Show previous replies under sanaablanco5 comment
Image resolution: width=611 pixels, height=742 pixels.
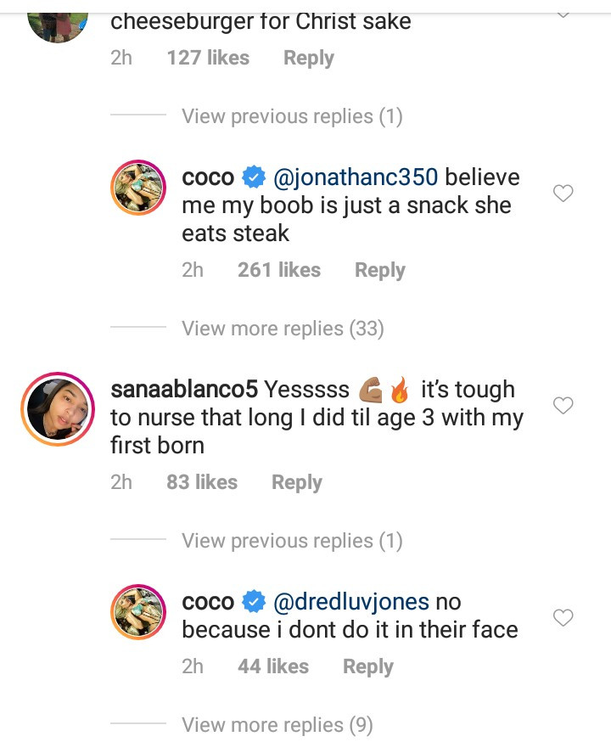click(x=292, y=541)
